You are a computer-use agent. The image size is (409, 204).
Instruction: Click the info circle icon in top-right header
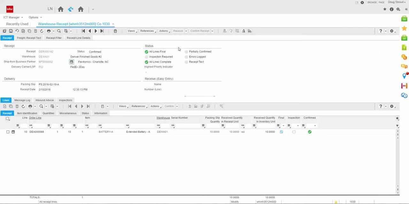tap(391, 9)
